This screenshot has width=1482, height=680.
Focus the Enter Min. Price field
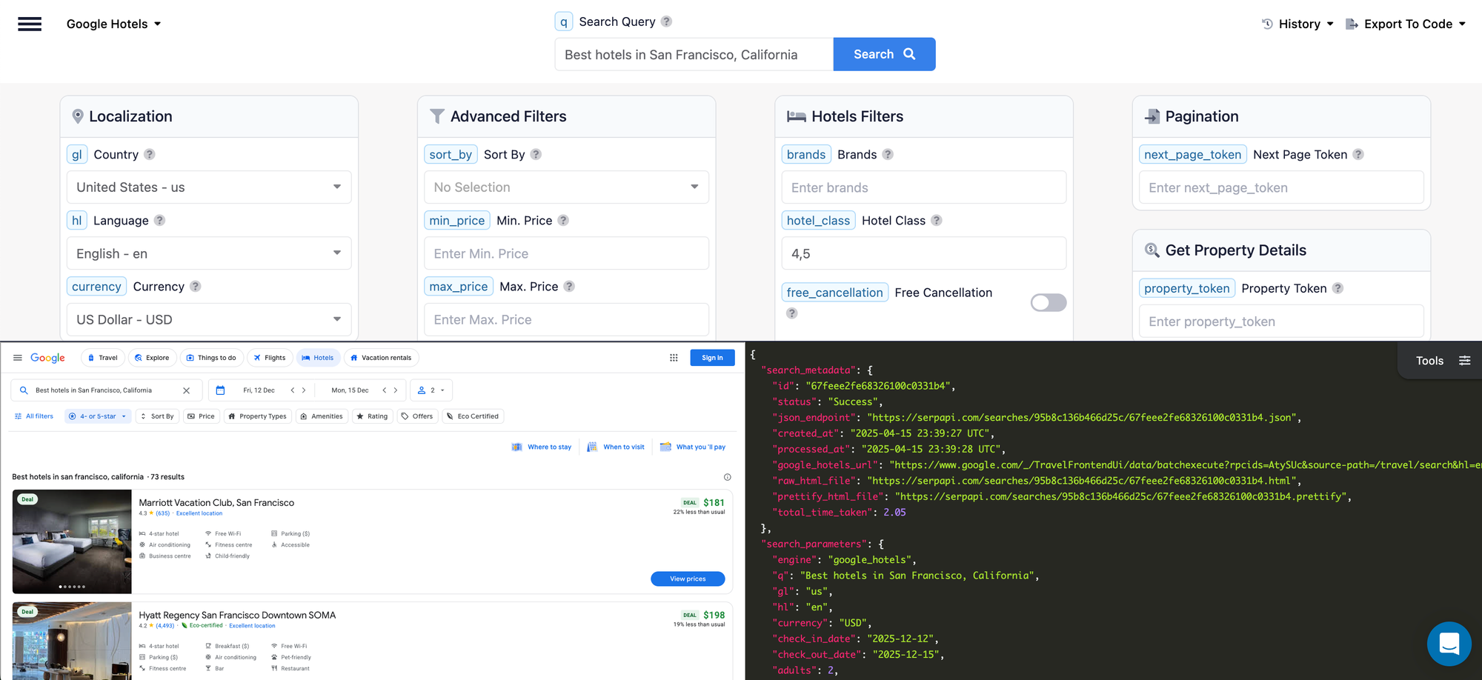[566, 253]
